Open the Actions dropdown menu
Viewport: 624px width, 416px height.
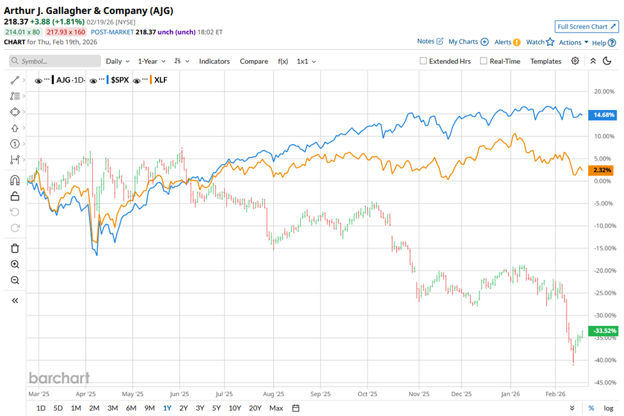573,42
